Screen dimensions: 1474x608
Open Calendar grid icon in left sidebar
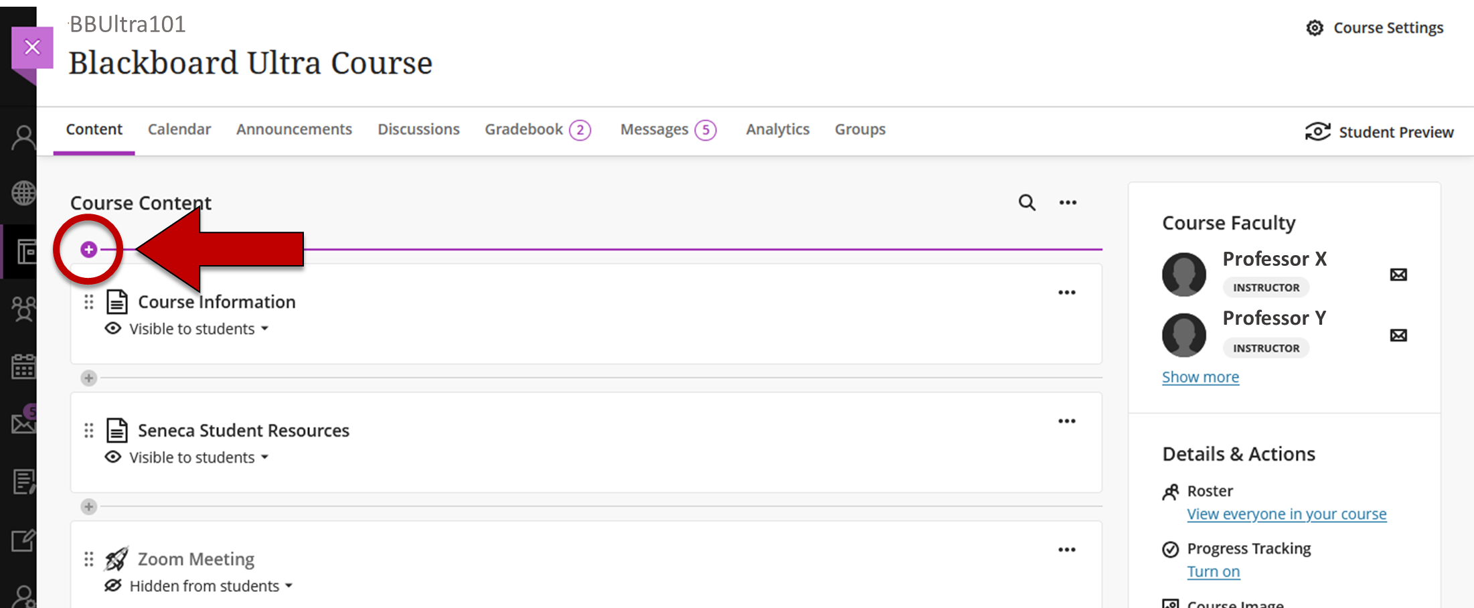coord(23,366)
